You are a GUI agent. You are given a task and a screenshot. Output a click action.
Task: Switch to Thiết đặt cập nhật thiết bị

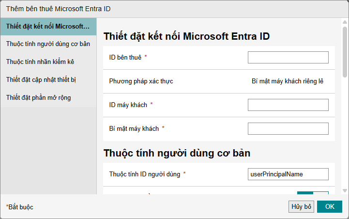48,79
